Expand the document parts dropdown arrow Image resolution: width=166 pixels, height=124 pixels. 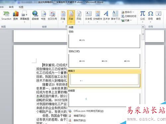point(98,22)
